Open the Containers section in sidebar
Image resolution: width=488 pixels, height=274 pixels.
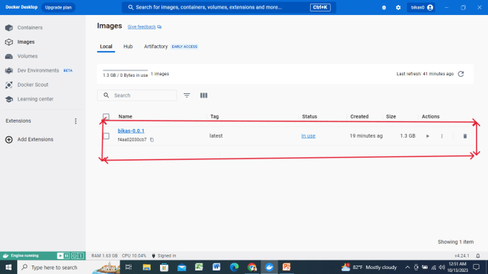pos(30,28)
